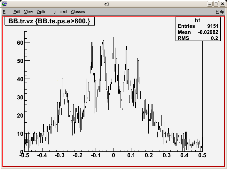
Task: Click the window title c1
Action: (x=107, y=4)
